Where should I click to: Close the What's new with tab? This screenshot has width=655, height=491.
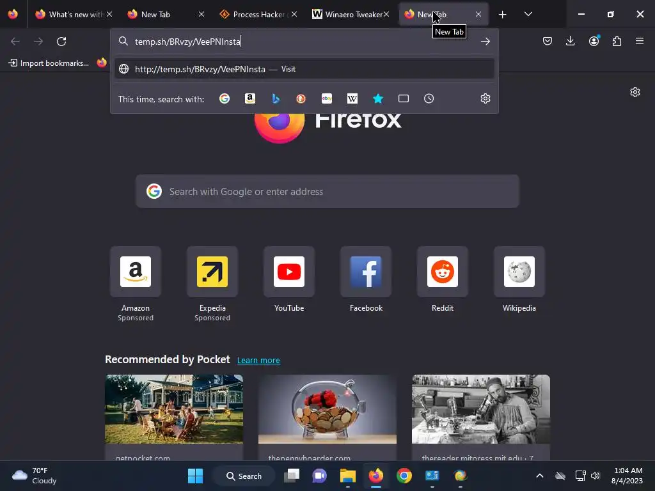pos(109,14)
